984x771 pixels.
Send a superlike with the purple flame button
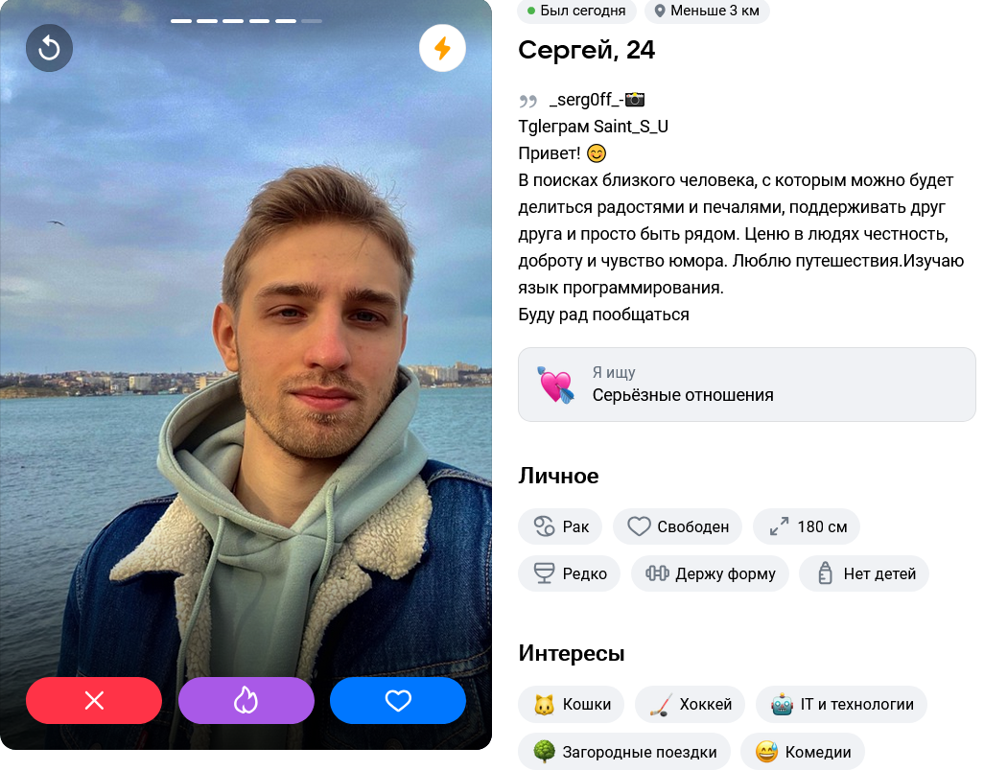click(246, 700)
